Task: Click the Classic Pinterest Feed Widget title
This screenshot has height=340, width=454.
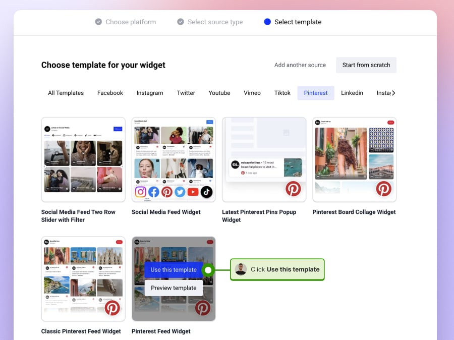Action: click(x=81, y=331)
